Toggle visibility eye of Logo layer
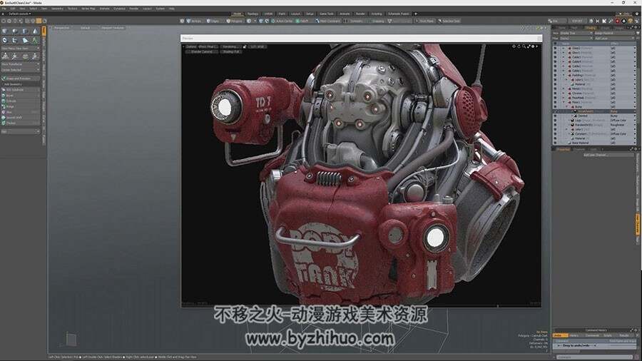The image size is (642, 361). coord(555,121)
